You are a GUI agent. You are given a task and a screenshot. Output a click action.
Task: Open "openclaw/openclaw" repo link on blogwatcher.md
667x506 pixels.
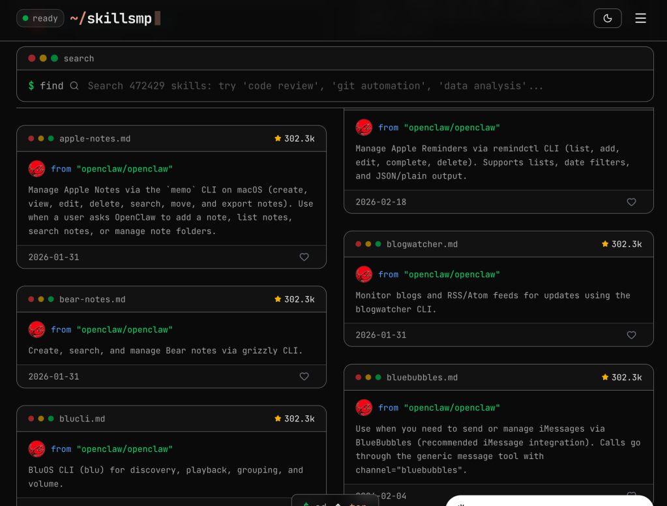pos(451,275)
